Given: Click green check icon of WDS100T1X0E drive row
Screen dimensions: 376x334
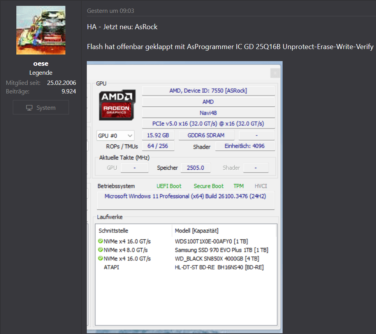Looking at the screenshot, I should [x=100, y=241].
